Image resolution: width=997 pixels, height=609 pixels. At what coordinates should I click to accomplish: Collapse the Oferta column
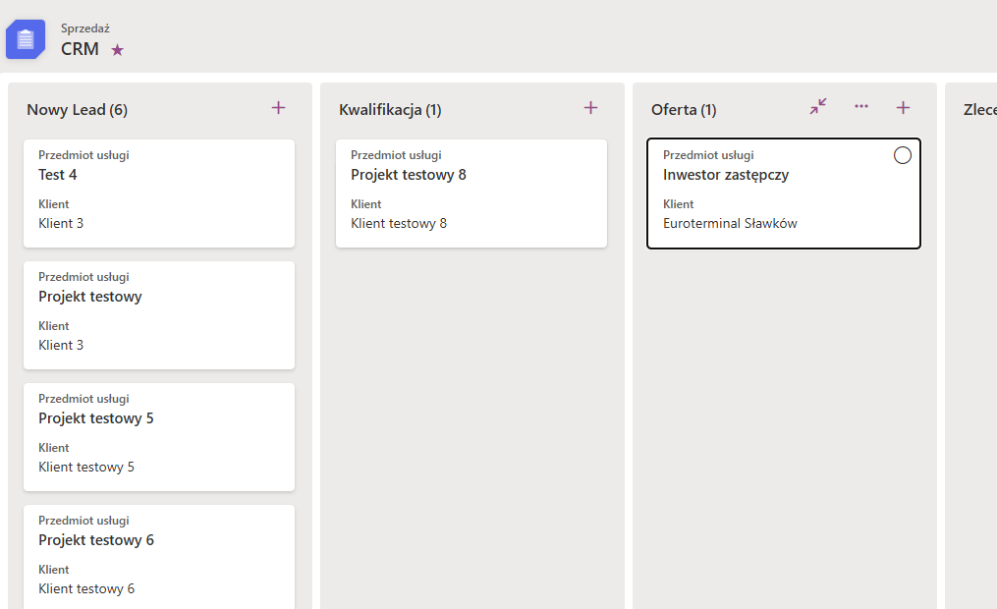818,107
